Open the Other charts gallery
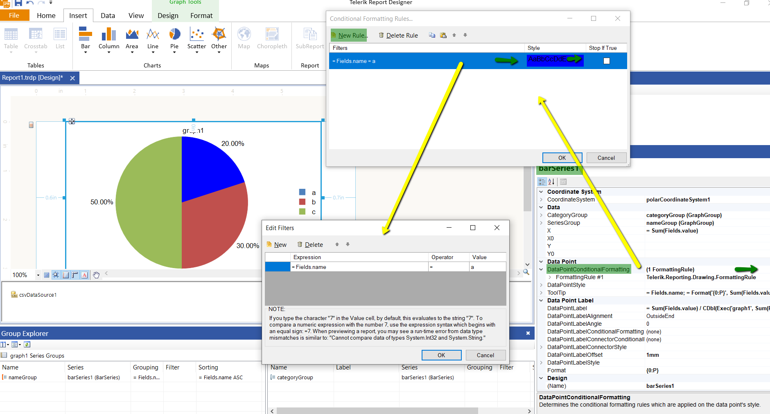The height and width of the screenshot is (414, 770). (219, 40)
